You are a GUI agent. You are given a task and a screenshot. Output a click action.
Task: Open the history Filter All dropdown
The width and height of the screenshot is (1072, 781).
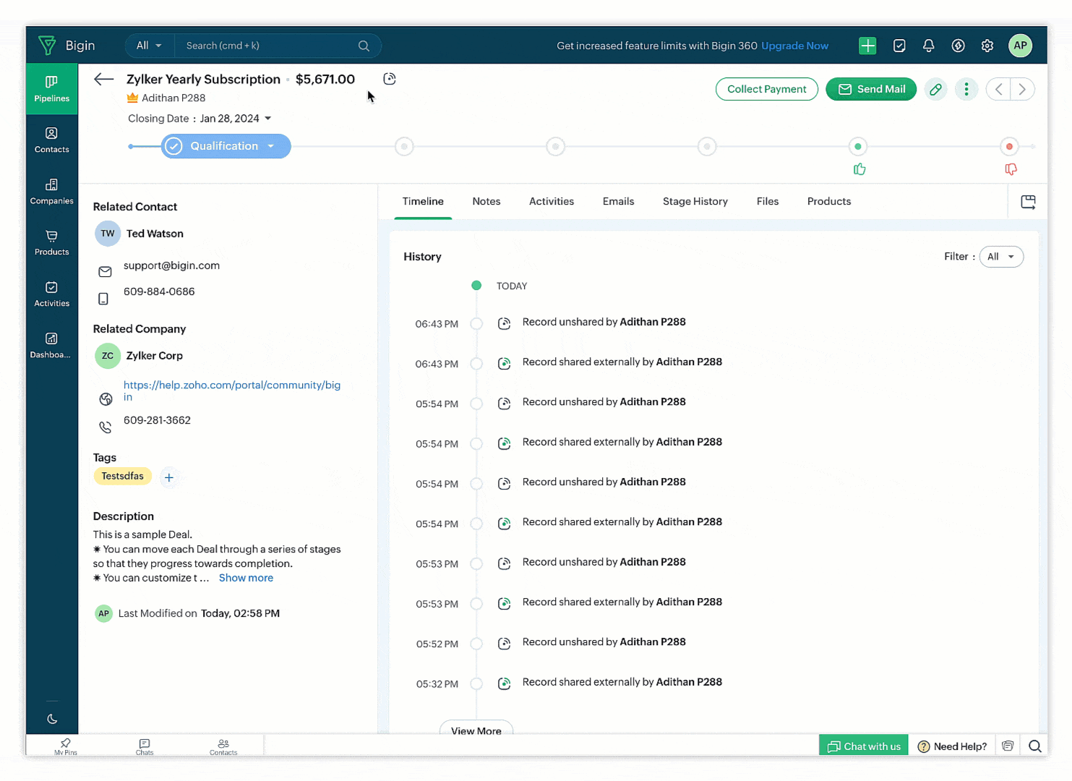tap(1001, 257)
